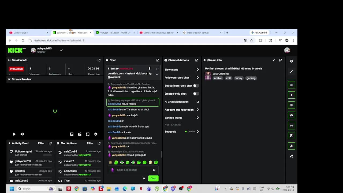
Task: Pop out the Mod Actions panel
Action: click(99, 143)
